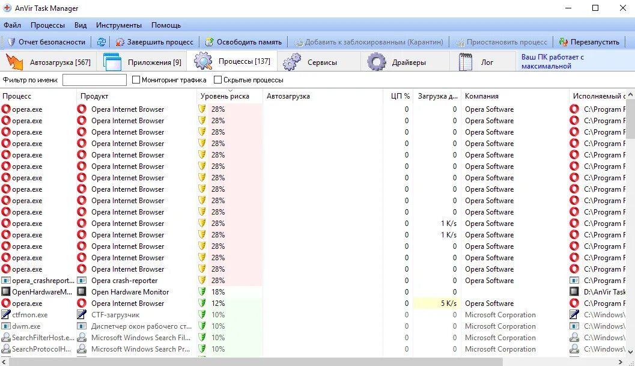Click the Отчет безопасности button
The image size is (635, 366).
47,41
